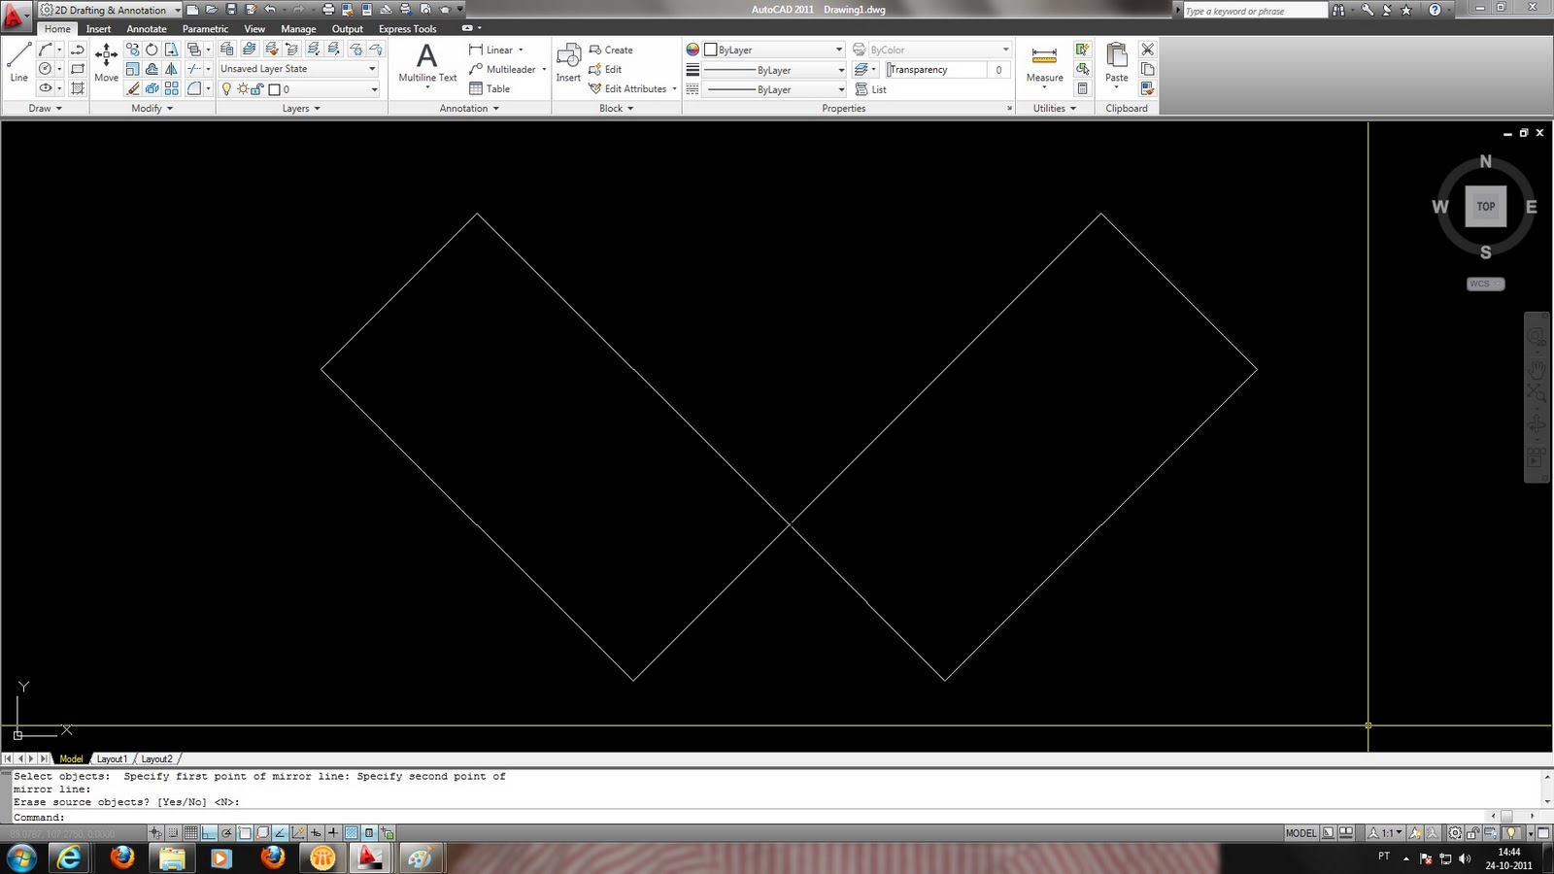Viewport: 1554px width, 874px height.
Task: Select the Fillet tool
Action: (194, 88)
